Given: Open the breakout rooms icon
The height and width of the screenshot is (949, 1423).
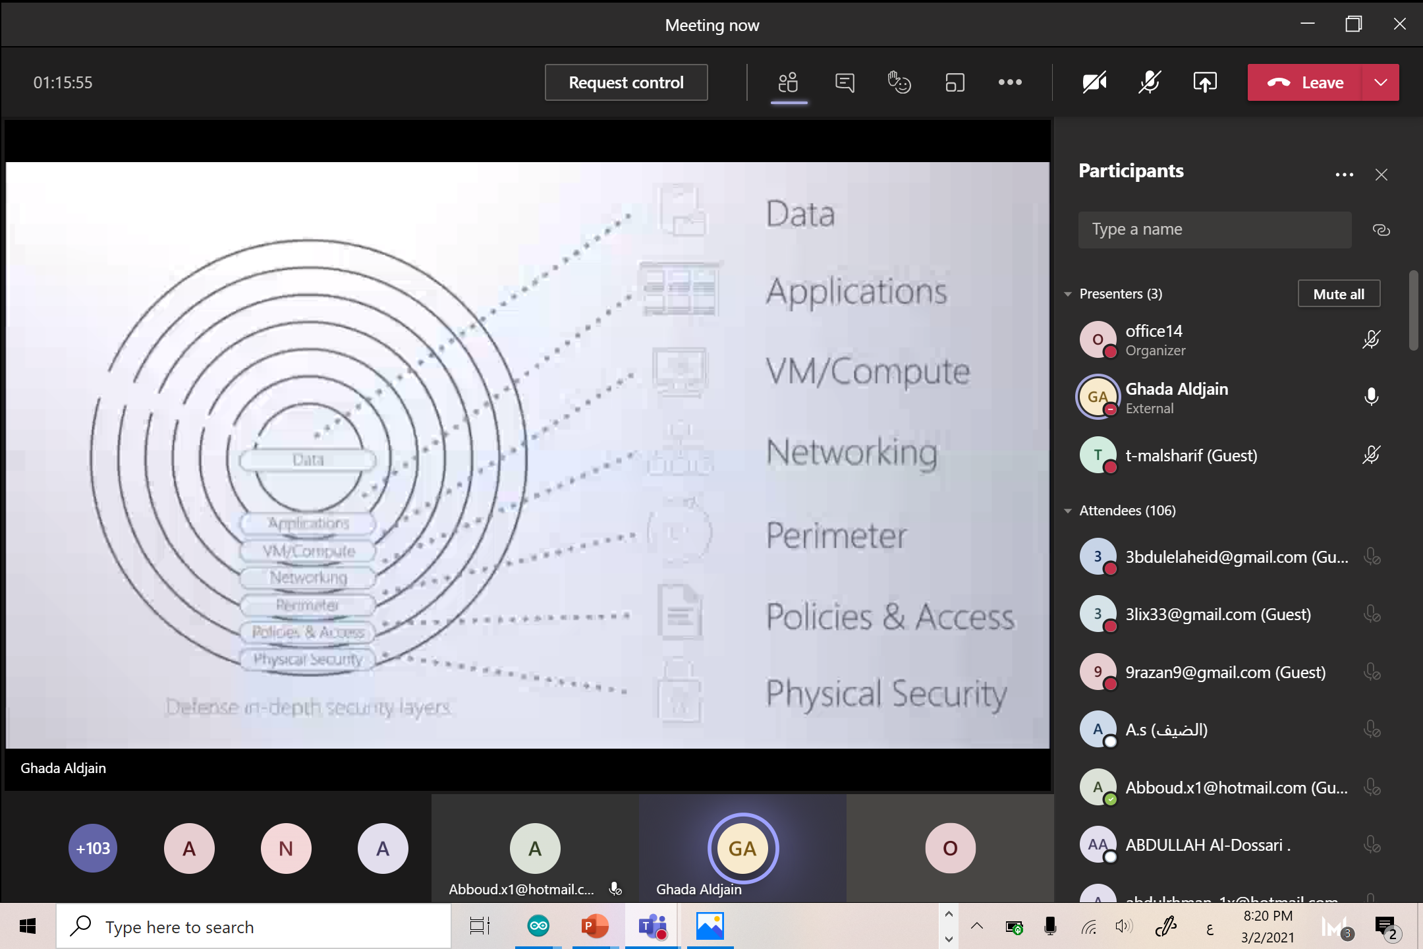Looking at the screenshot, I should coord(954,82).
